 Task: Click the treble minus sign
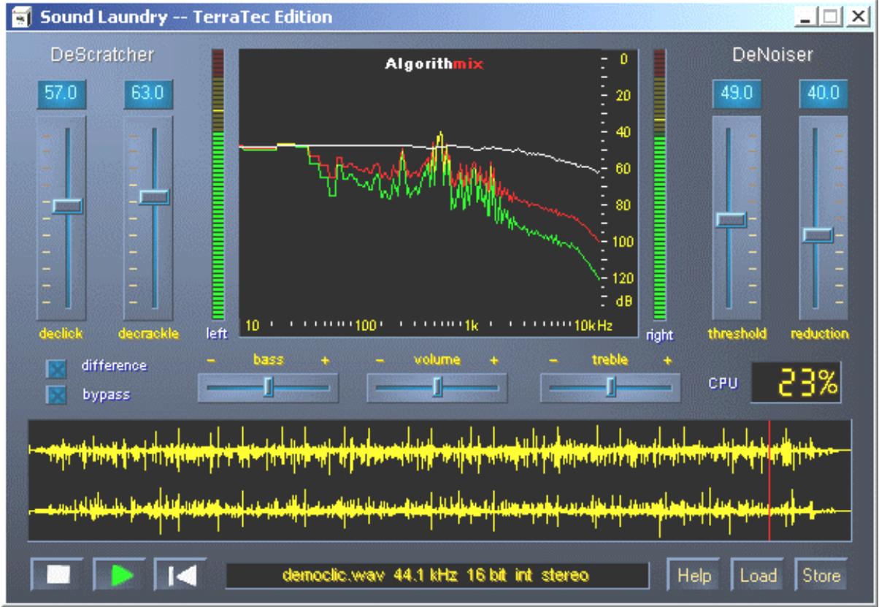coord(553,360)
